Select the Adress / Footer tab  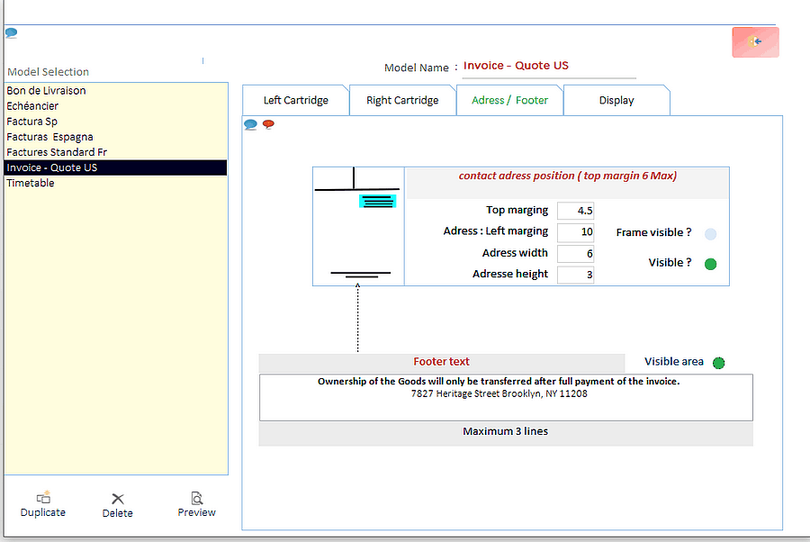pos(510,100)
